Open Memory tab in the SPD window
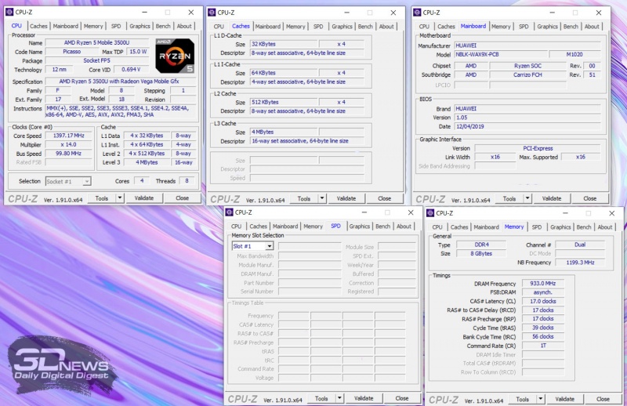Image resolution: width=627 pixels, height=406 pixels. (x=313, y=227)
